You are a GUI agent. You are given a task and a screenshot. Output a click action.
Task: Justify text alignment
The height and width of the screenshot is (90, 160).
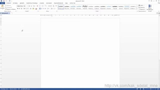tap(45, 8)
